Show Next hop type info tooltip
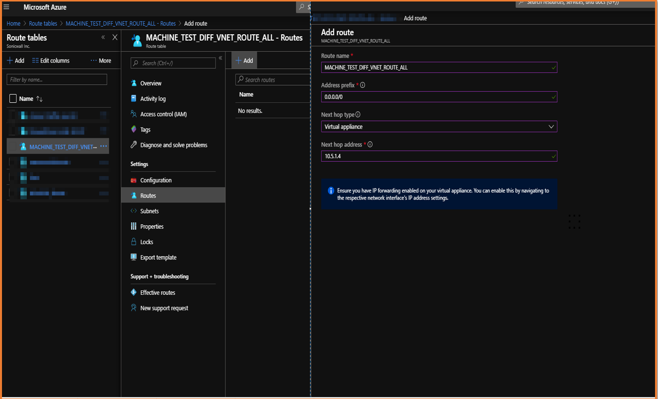Screen dimensions: 658x399 pos(358,115)
